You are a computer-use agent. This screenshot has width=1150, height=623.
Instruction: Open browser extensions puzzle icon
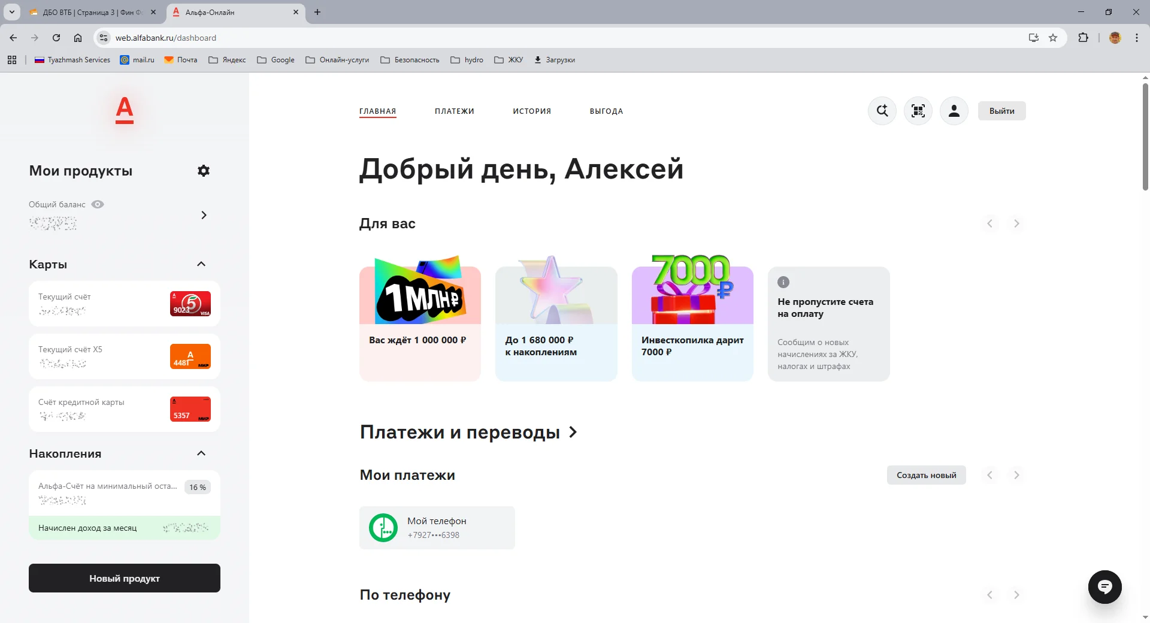[1083, 38]
